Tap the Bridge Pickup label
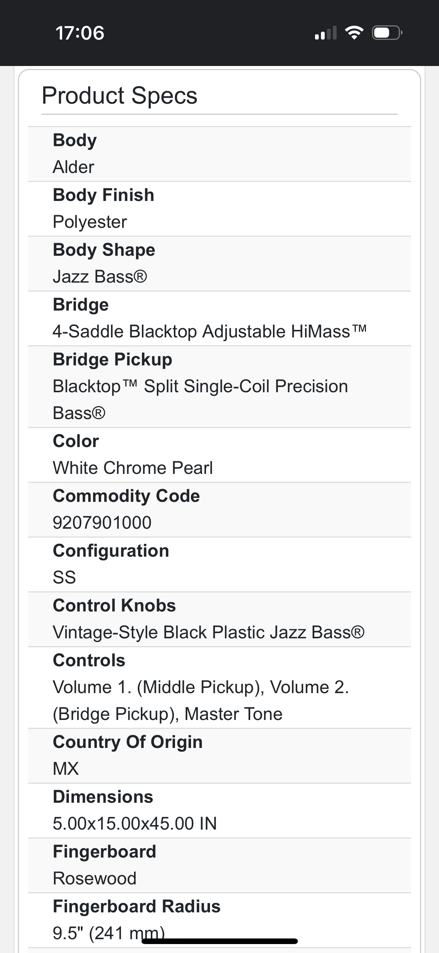Image resolution: width=439 pixels, height=953 pixels. coord(112,359)
